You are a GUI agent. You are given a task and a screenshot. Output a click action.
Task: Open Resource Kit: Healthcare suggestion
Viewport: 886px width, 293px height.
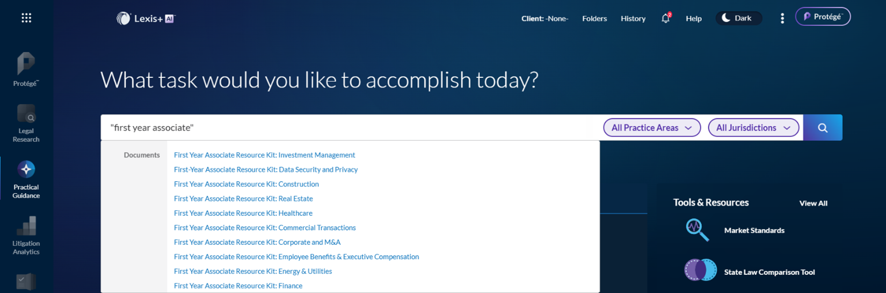tap(243, 213)
